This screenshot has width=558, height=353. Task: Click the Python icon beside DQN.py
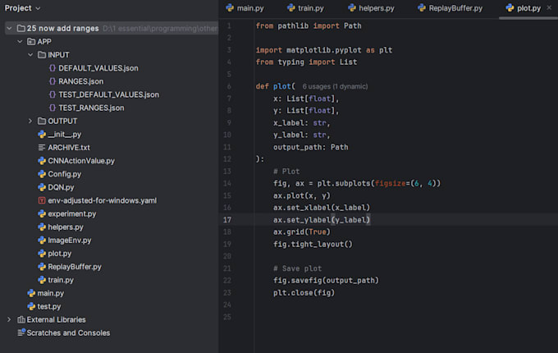point(42,187)
